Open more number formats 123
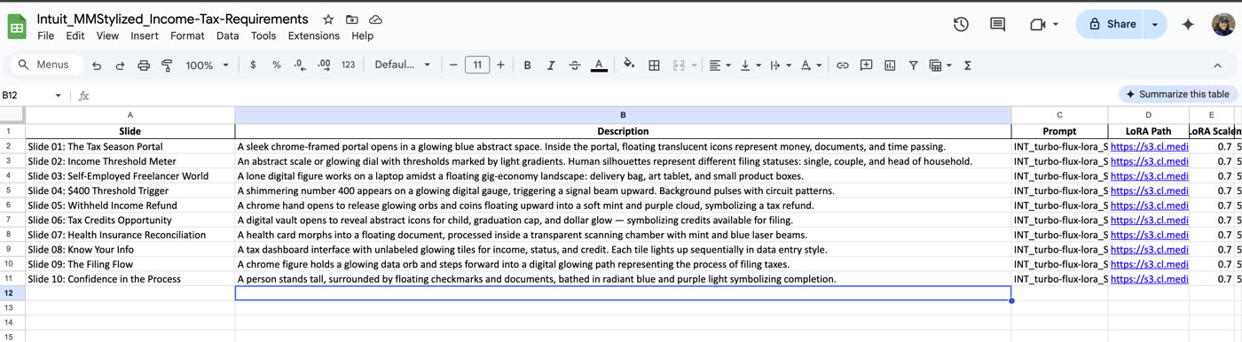The height and width of the screenshot is (342, 1242). [348, 66]
